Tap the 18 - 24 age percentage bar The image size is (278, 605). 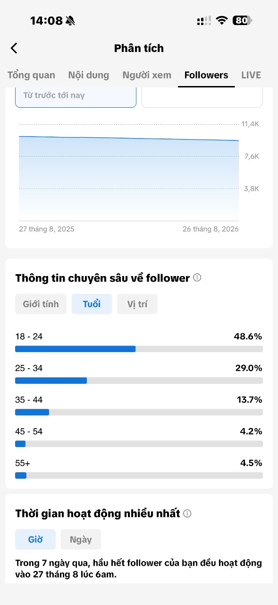click(139, 349)
